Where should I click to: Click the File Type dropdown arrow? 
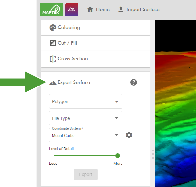tap(117, 118)
